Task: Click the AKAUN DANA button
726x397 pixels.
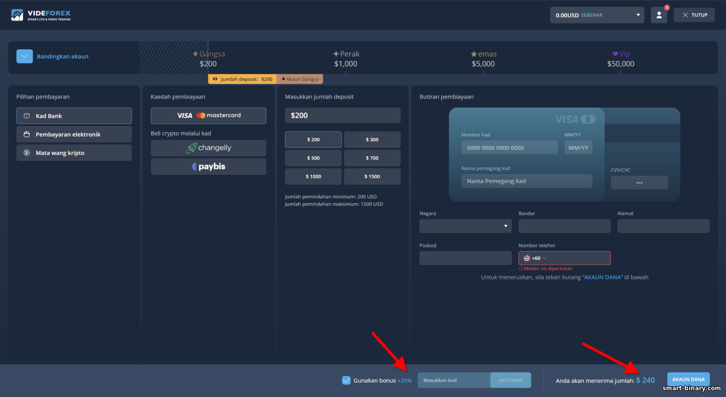Action: point(688,379)
